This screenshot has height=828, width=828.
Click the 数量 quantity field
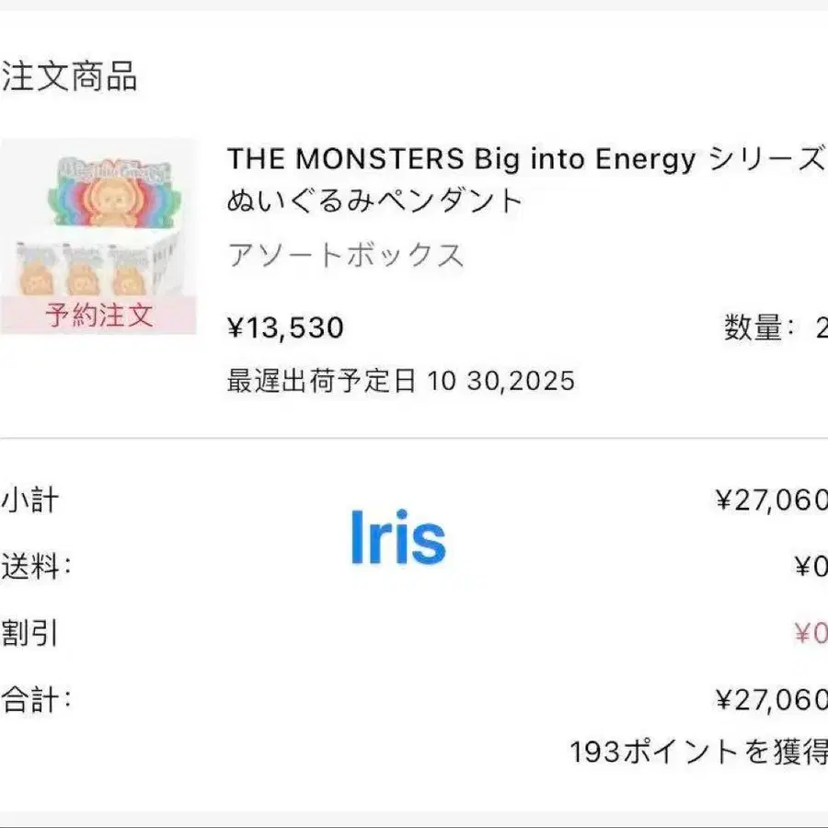[775, 328]
